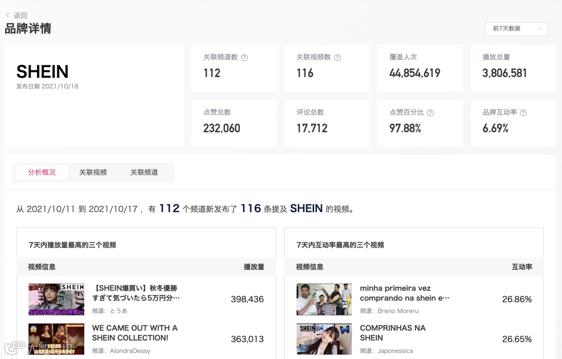
Task: Open minha primeira vez comprando na shein title
Action: point(404,293)
